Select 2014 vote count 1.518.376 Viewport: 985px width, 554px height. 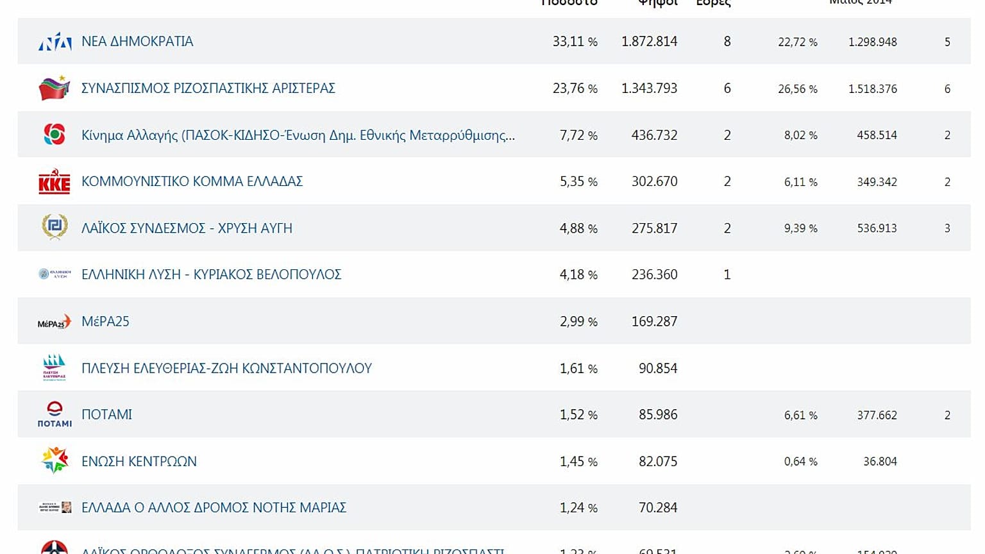[x=873, y=89]
